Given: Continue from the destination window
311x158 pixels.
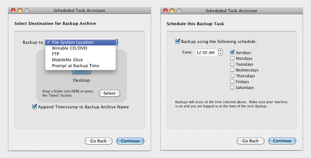Looking at the screenshot, I should (130, 141).
